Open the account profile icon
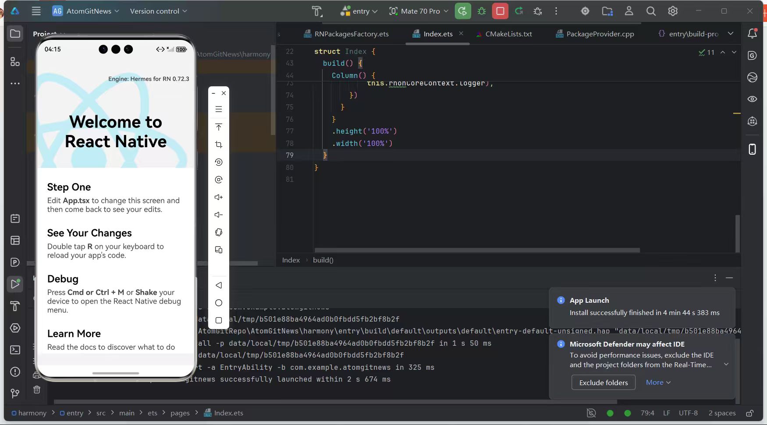767x425 pixels. click(x=629, y=11)
